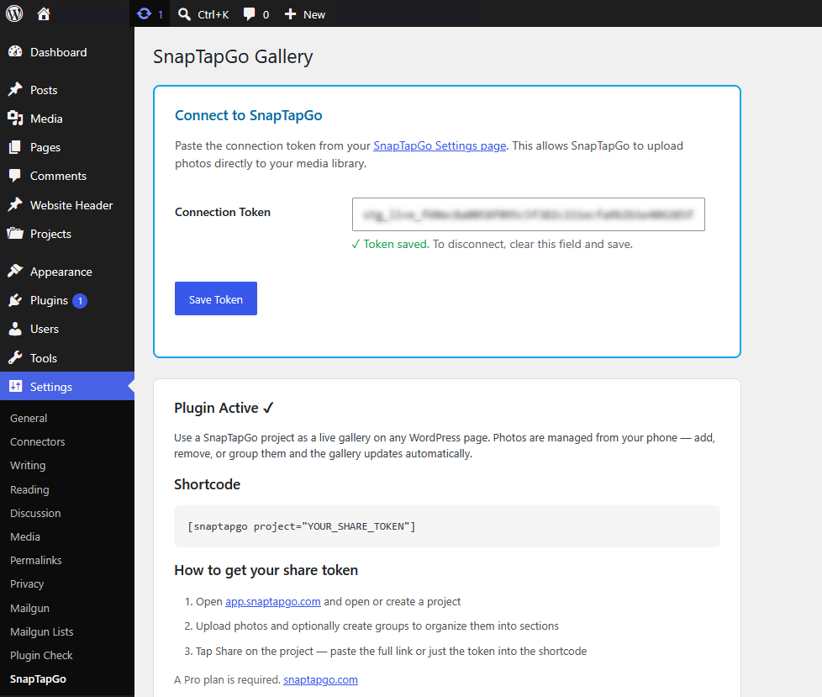822x697 pixels.
Task: Click the Tools wrench icon
Action: click(15, 357)
